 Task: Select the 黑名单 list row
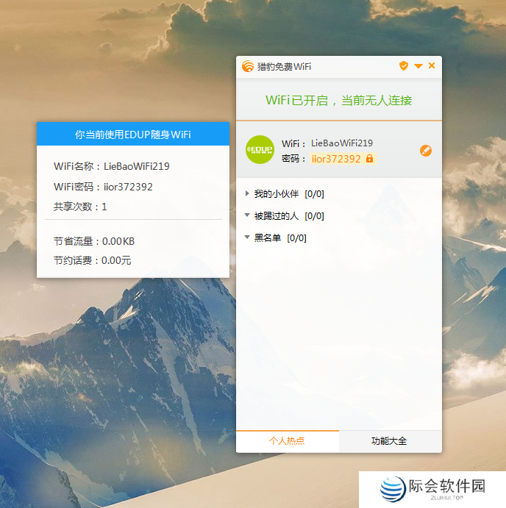(x=339, y=237)
